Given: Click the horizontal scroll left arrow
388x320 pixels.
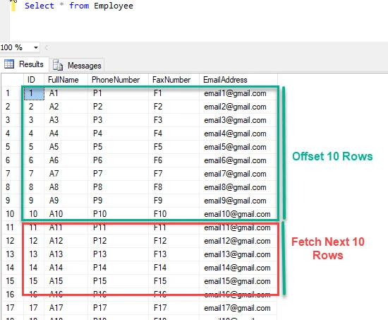Looking at the screenshot, I should pos(47,47).
